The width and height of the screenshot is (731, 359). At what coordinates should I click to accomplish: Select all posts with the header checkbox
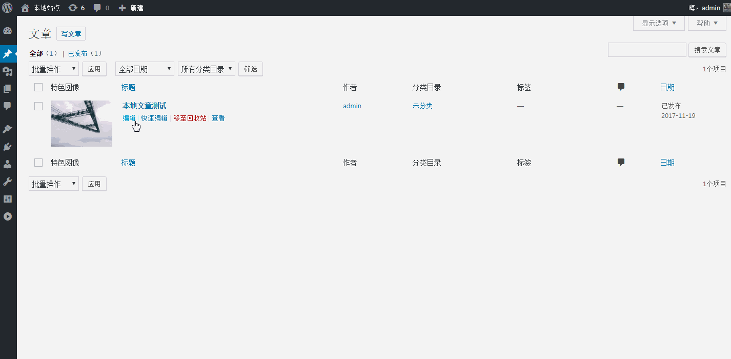pyautogui.click(x=38, y=87)
